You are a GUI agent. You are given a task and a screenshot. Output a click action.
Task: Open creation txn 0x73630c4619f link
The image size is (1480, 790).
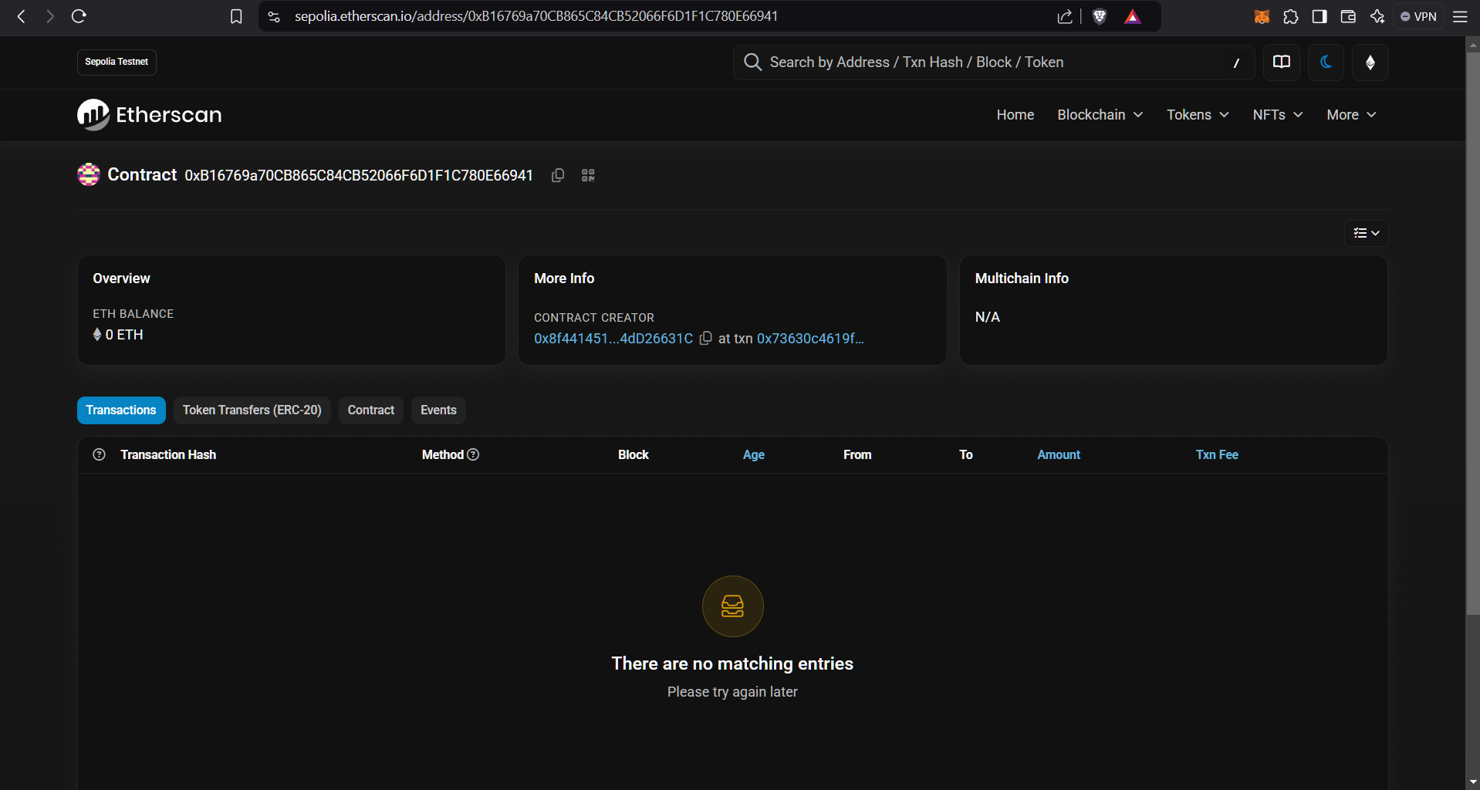pos(810,338)
